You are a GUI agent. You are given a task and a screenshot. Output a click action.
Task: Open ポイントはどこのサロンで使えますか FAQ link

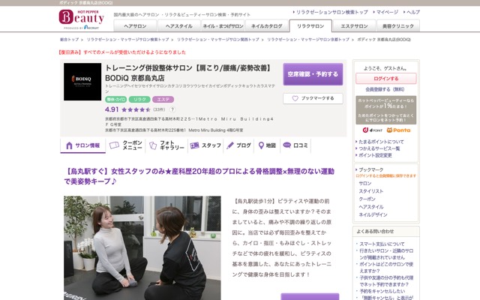pyautogui.click(x=386, y=268)
